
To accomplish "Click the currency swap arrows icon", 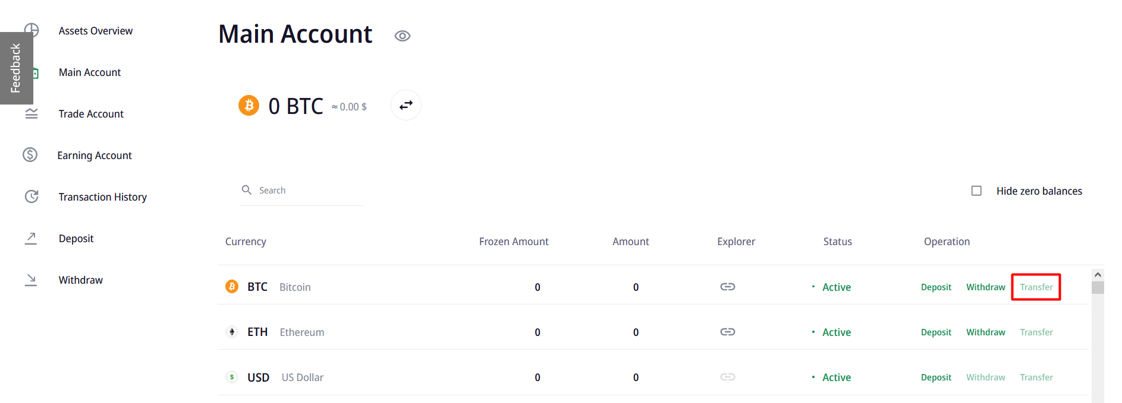I will click(x=406, y=105).
